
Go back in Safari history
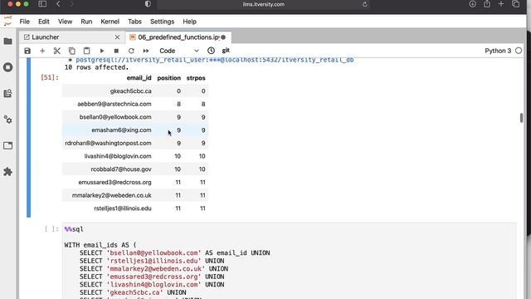[x=58, y=4]
